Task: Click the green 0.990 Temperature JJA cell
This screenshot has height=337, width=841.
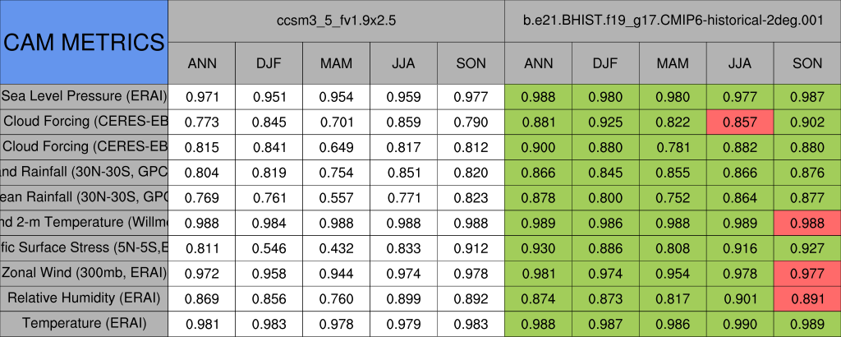Action: [x=740, y=323]
